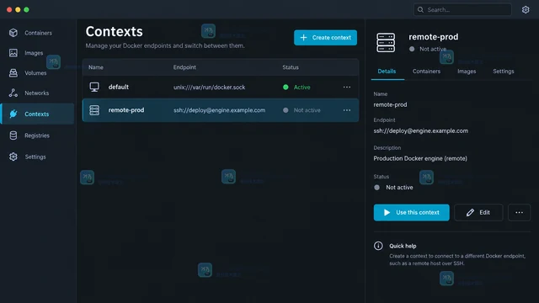This screenshot has height=303, width=539.
Task: Go to Networks in sidebar
Action: pos(38,93)
